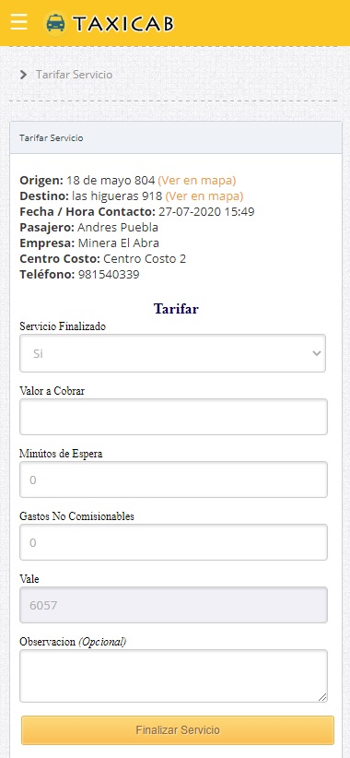This screenshot has height=758, width=350.
Task: Open the Tarifar Servicio breadcrumb
Action: pos(74,75)
